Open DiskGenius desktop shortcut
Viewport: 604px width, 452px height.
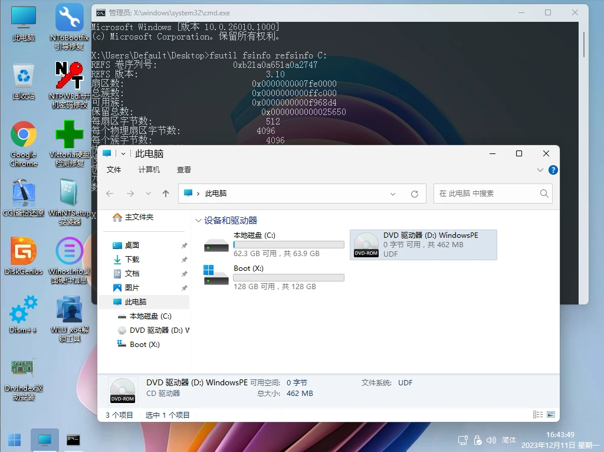click(x=24, y=256)
